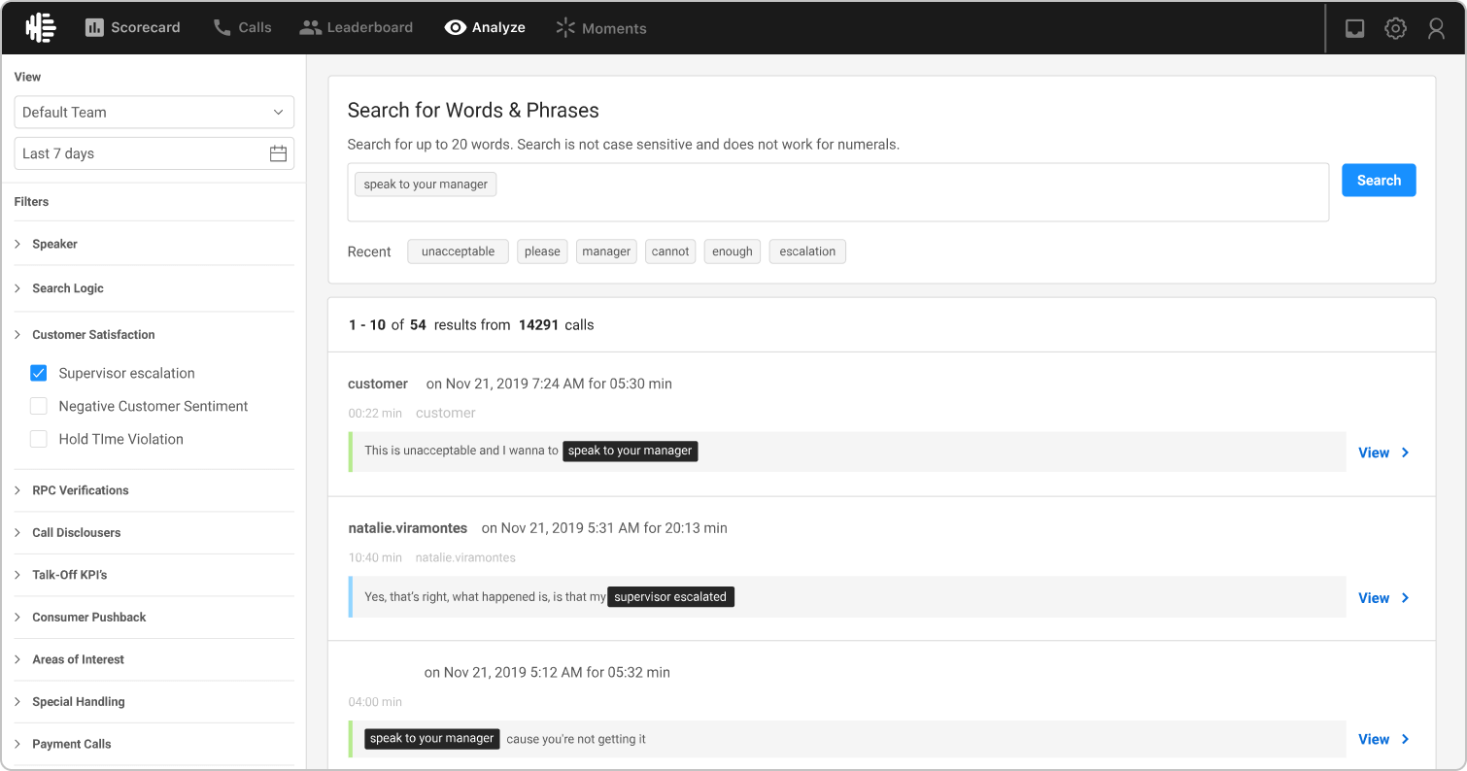
Task: Click the Scorecard bar chart icon
Action: click(94, 27)
